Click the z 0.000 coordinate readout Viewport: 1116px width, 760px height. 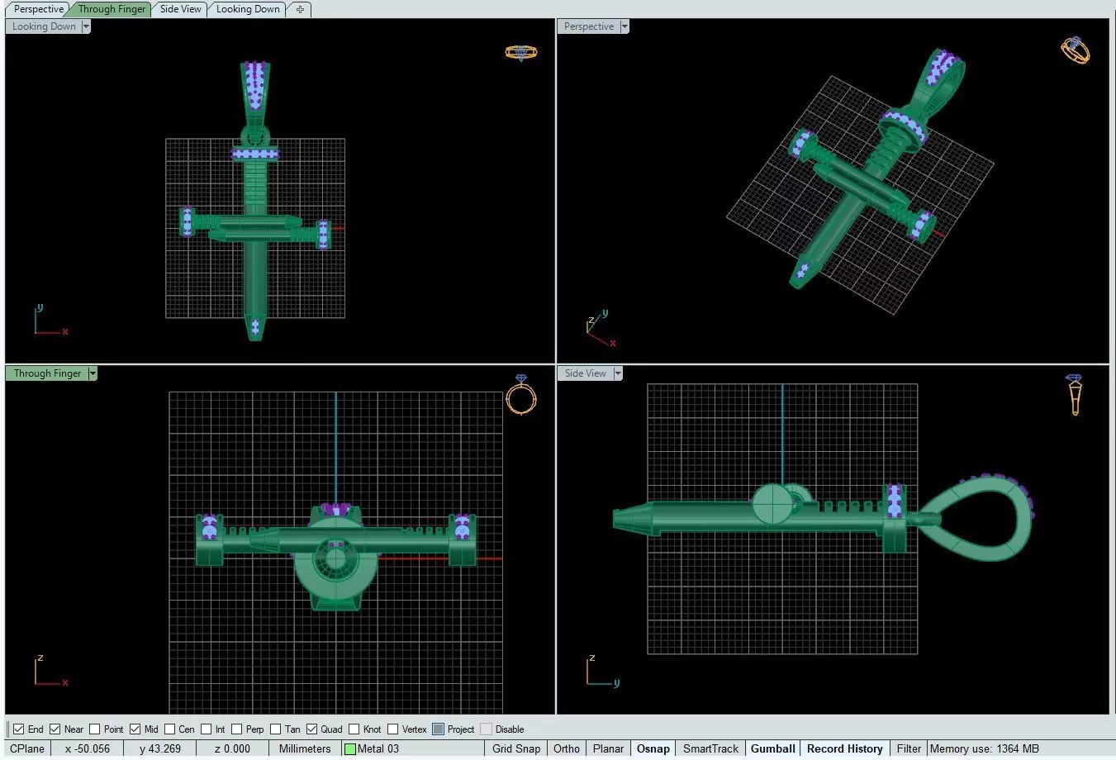pyautogui.click(x=232, y=748)
